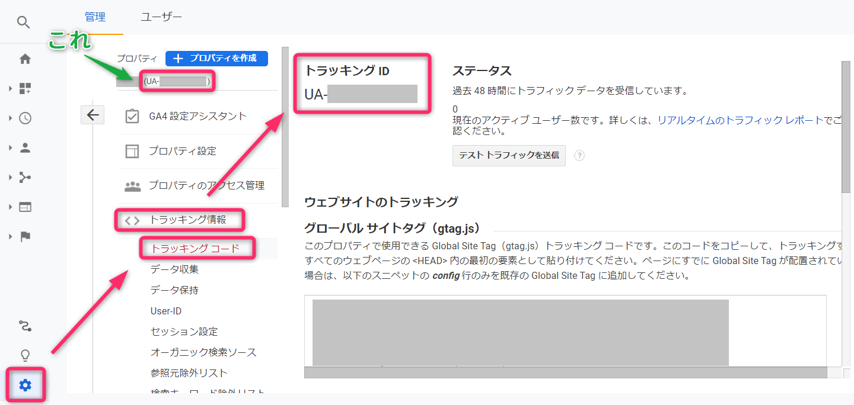Select データ収集 under tracking info
The height and width of the screenshot is (405, 854).
pyautogui.click(x=174, y=269)
